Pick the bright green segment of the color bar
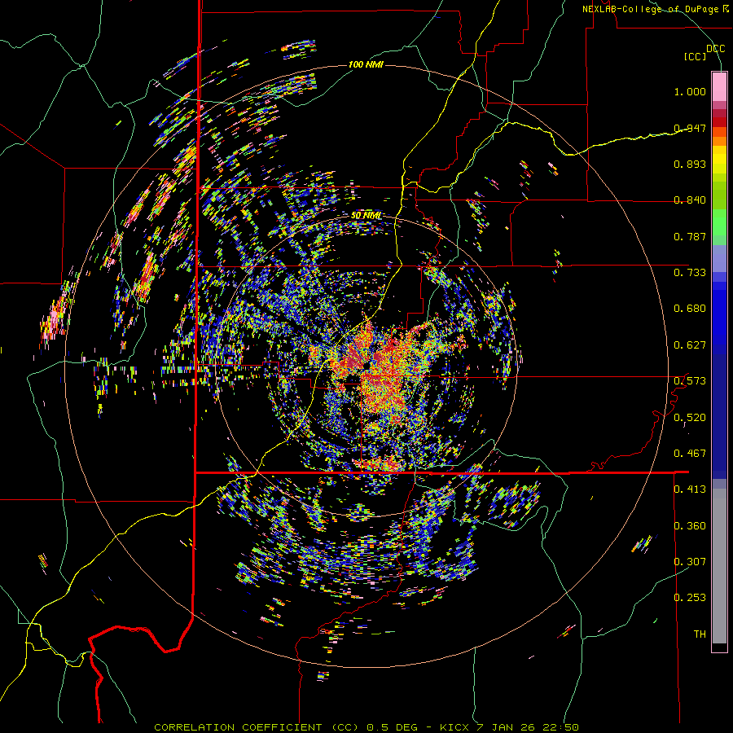The image size is (733, 733). coord(719,222)
